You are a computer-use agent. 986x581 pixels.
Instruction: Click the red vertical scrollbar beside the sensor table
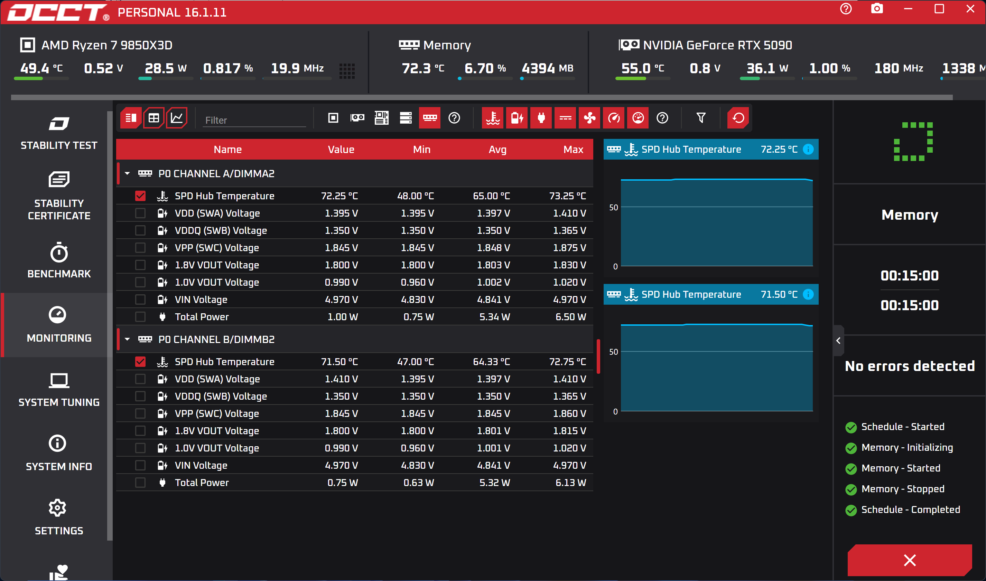tap(598, 356)
